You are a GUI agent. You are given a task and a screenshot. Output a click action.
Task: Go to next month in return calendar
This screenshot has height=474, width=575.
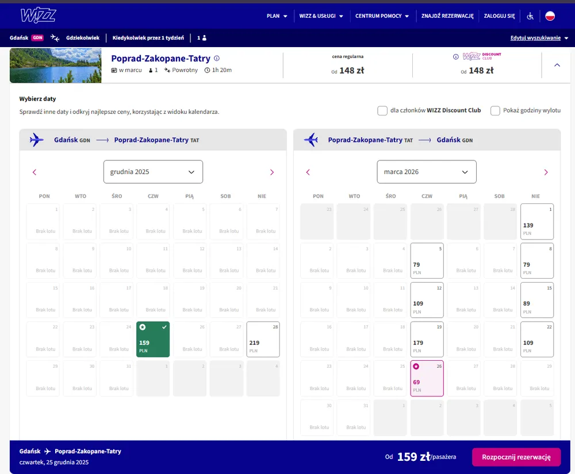tap(546, 172)
